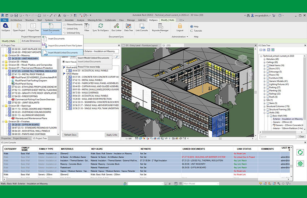307x198 pixels.
Task: Collapse Walls (180) in Data Tree
Action: (x=264, y=113)
